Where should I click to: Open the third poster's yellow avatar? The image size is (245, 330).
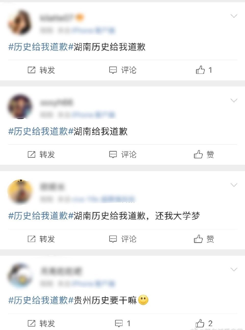point(20,191)
